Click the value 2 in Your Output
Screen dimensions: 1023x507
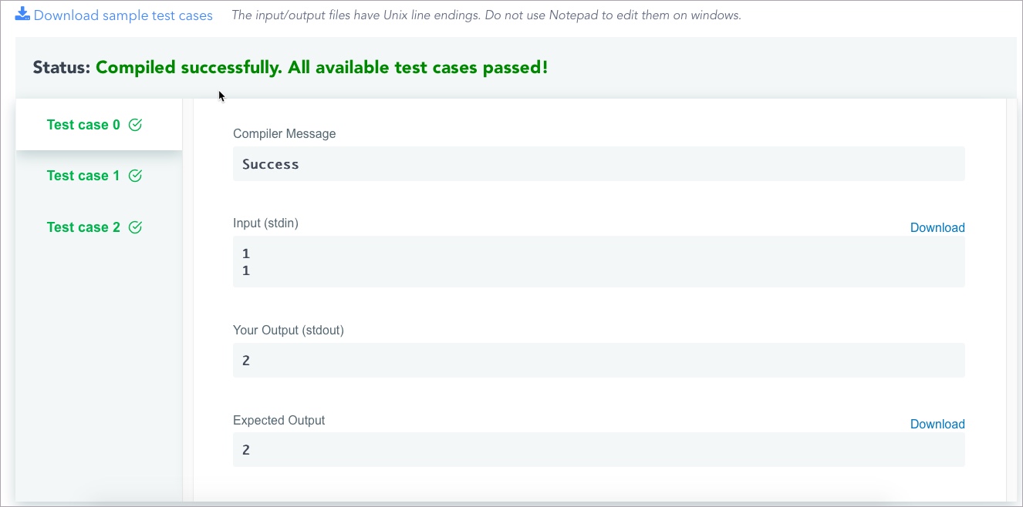pyautogui.click(x=245, y=360)
